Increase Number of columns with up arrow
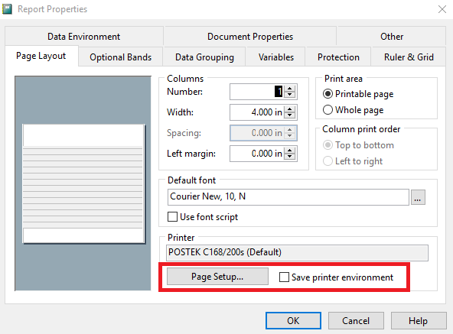Screen dimensions: 453x334 coord(289,89)
